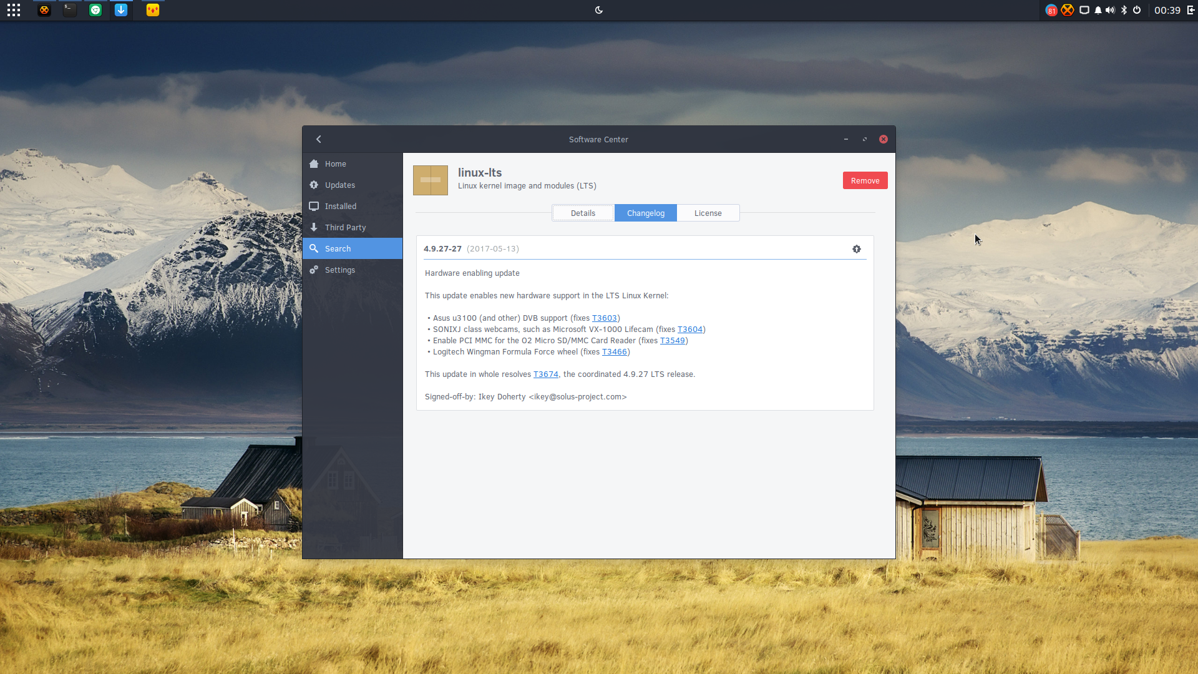Click the 4.9.27-27 version label
Screen dimensions: 1198x674
point(442,249)
